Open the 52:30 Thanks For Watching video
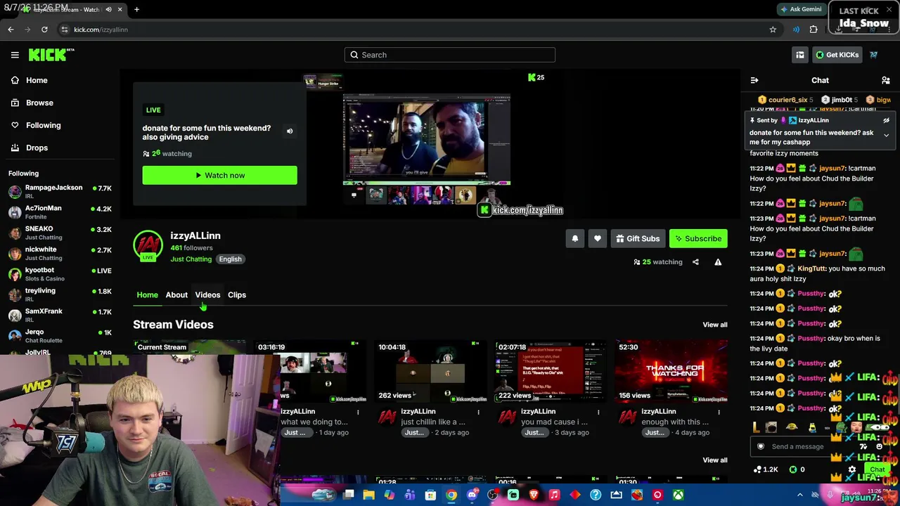Image resolution: width=900 pixels, height=506 pixels. tap(671, 372)
